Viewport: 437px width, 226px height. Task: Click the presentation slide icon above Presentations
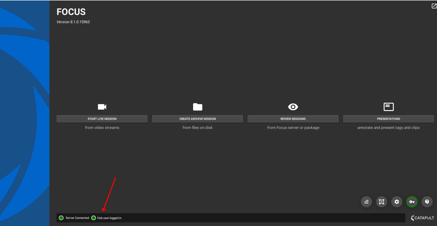point(389,107)
